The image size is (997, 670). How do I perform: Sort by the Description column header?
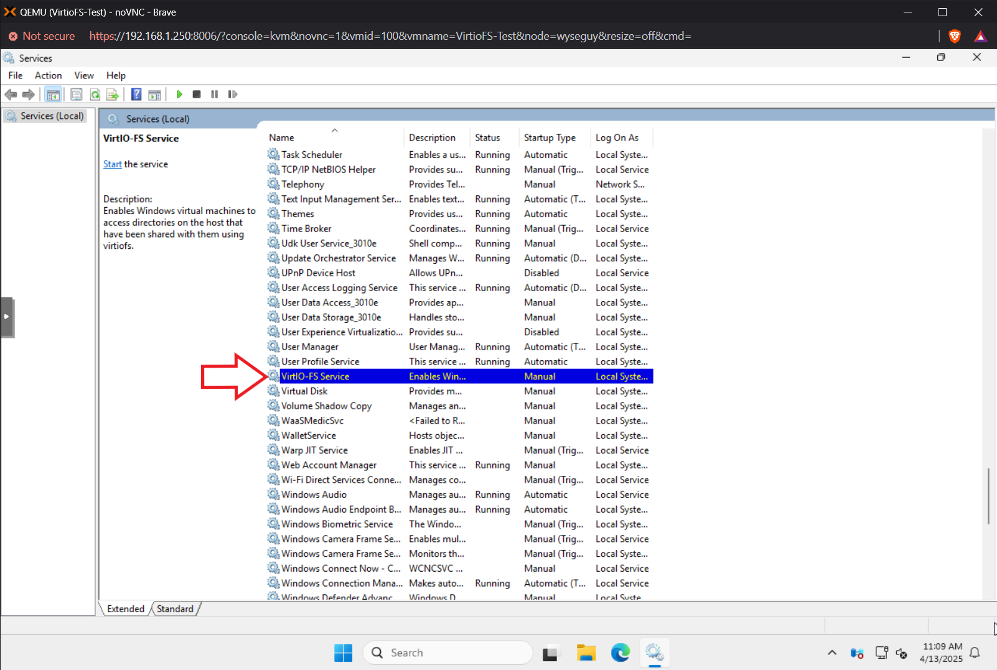coord(438,137)
